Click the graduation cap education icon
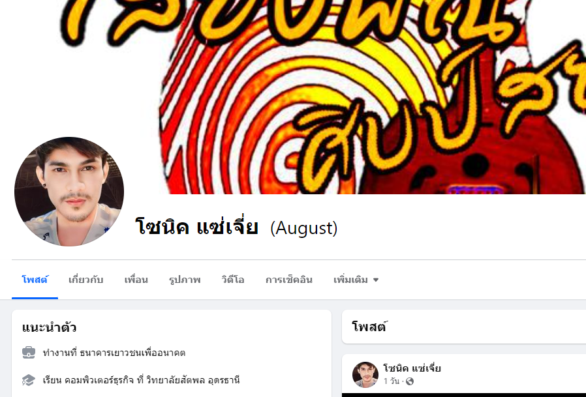 (29, 380)
